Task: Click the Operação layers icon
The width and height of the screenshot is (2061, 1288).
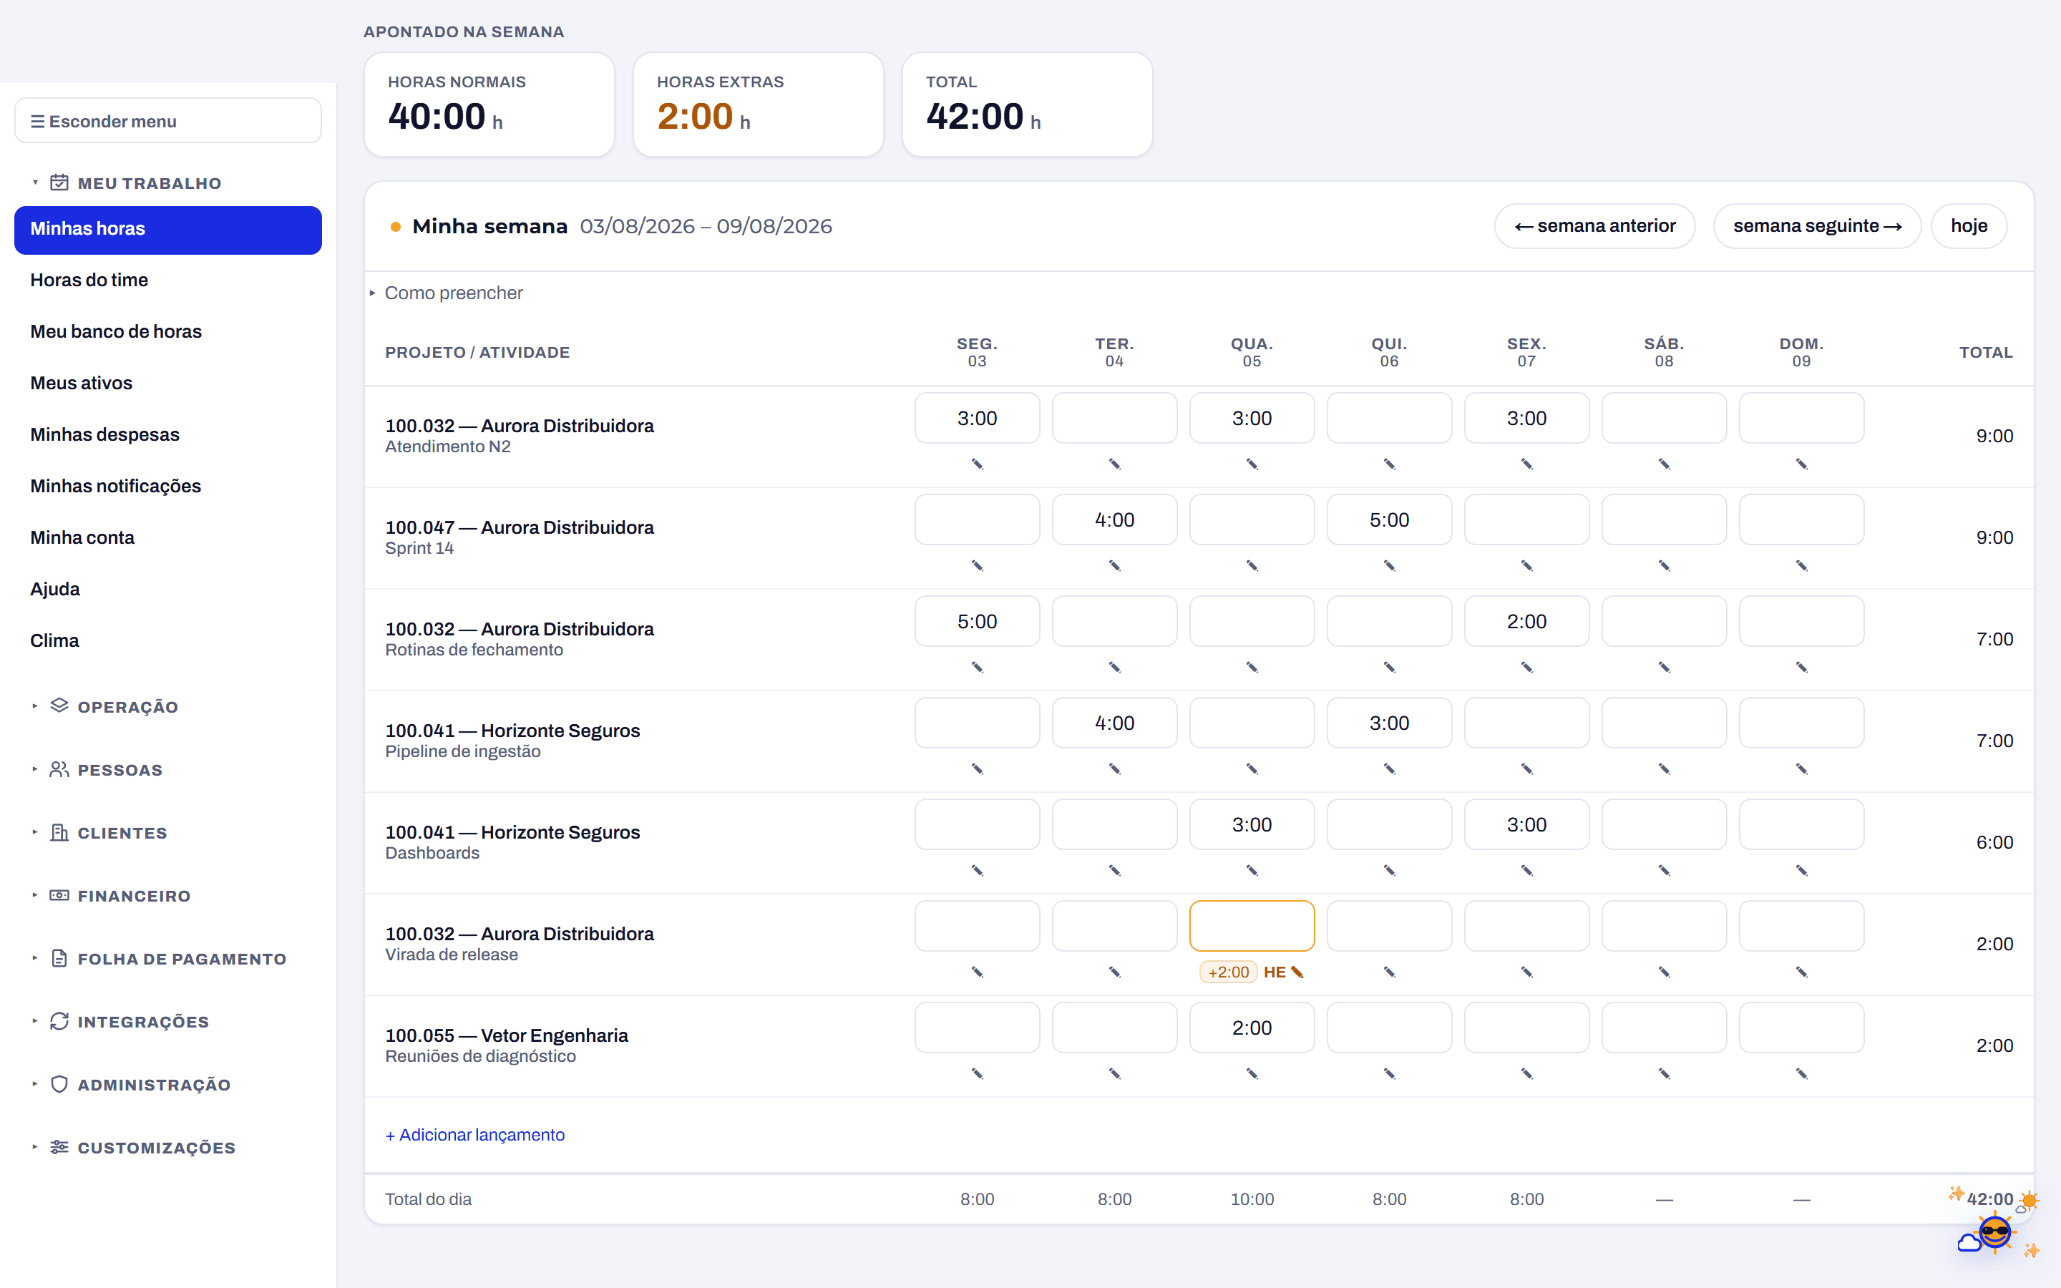Action: [59, 706]
